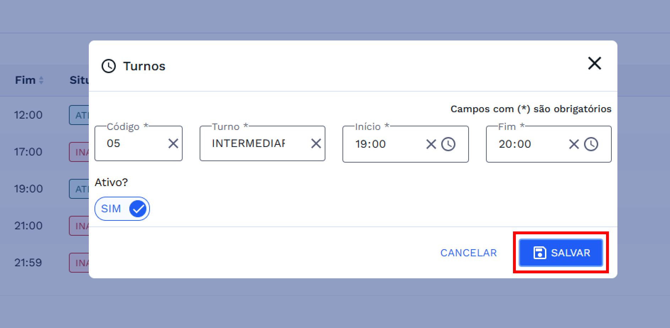
Task: Clear the Turno field with its X icon
Action: point(316,144)
